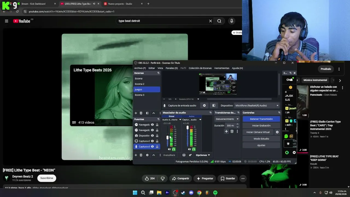
Task: Open the YouTube guide hamburger menu
Action: pos(7,21)
